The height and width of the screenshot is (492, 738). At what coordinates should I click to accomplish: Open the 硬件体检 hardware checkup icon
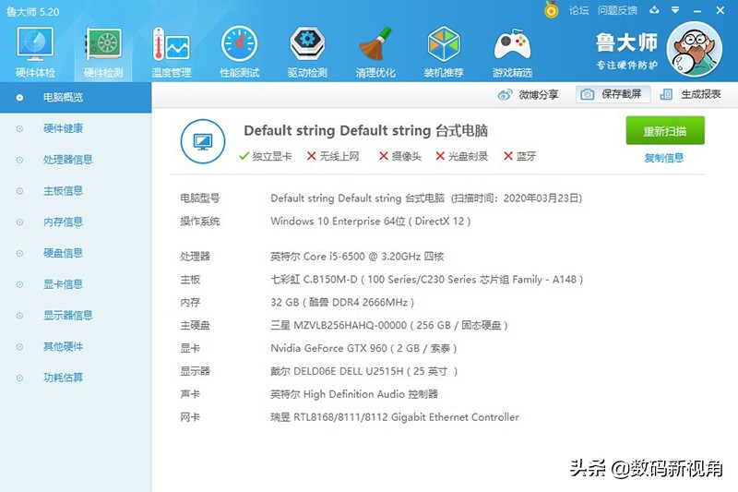pos(35,44)
